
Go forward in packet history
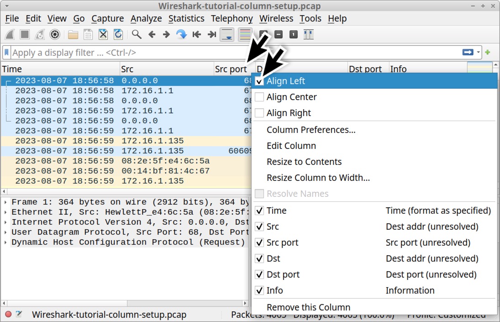tap(166, 34)
